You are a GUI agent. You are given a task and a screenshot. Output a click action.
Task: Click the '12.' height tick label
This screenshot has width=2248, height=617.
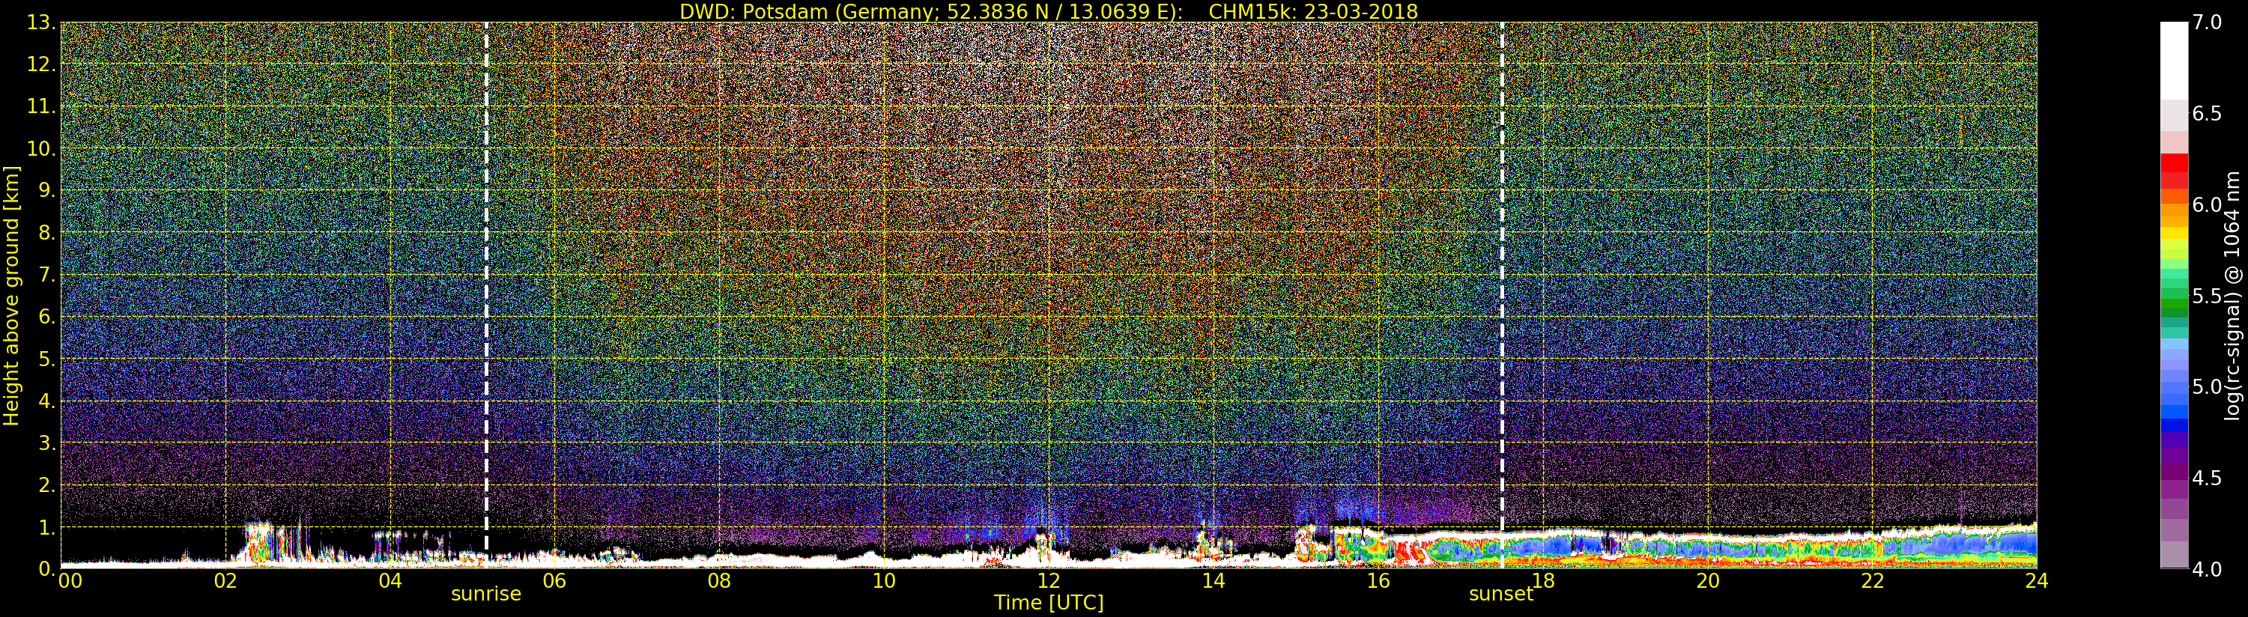click(x=42, y=64)
